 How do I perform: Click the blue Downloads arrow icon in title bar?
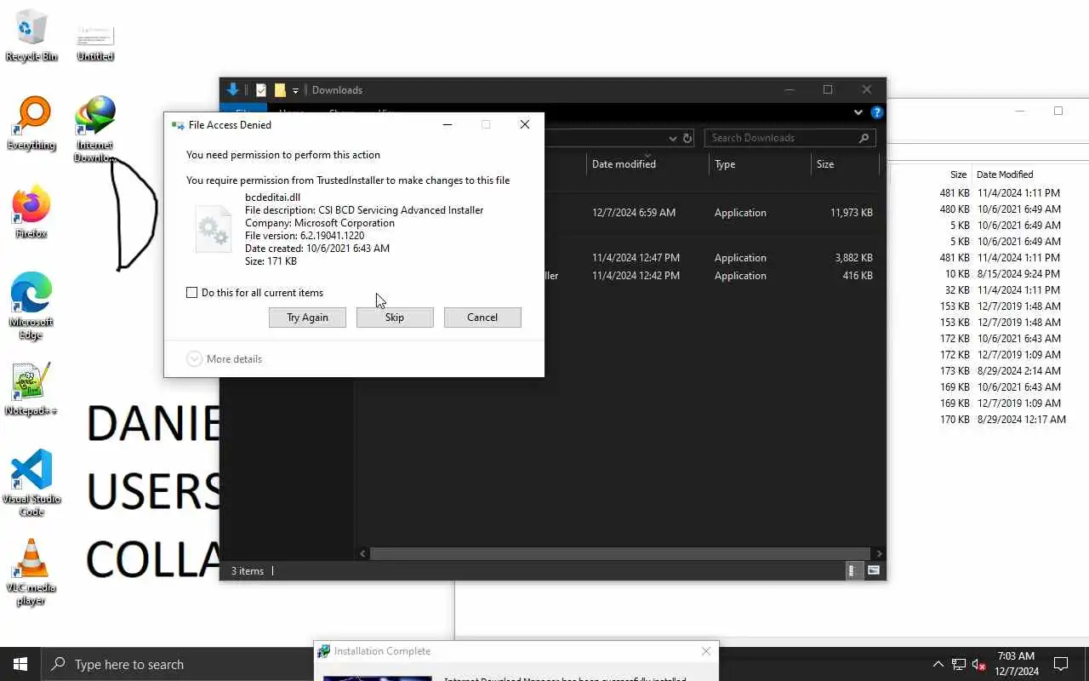pos(233,89)
